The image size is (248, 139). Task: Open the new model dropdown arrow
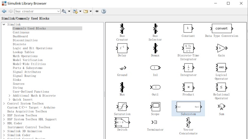80,11
